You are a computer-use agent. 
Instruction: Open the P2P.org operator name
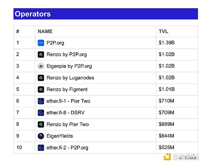[55, 43]
